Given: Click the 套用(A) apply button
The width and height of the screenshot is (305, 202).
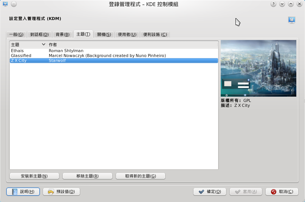Looking at the screenshot, I should (x=246, y=191).
